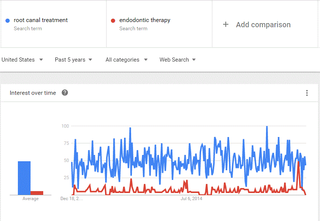Edit the endodontic therapy search term
The image size is (320, 221).
click(x=145, y=20)
